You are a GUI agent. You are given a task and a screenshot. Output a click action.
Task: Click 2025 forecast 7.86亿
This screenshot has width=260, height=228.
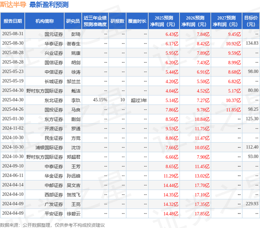tap(172, 110)
